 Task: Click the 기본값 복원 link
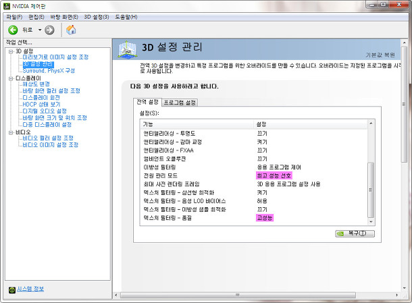[380, 55]
